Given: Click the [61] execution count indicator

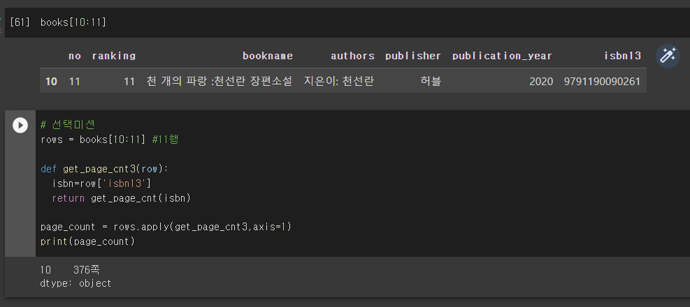Looking at the screenshot, I should (x=19, y=22).
